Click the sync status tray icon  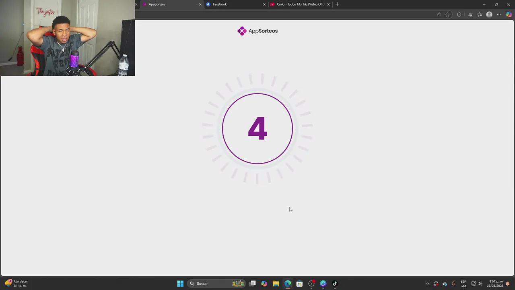point(436,284)
